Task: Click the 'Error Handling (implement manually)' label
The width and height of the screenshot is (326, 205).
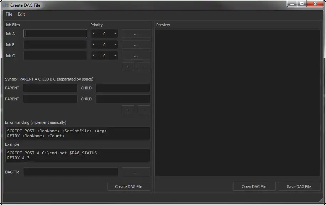Action: (x=36, y=122)
